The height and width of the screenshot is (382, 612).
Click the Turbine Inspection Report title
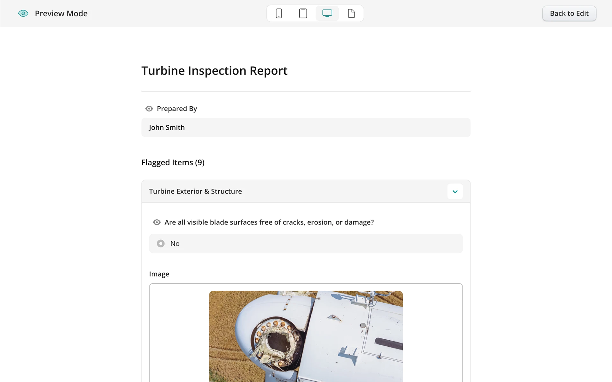tap(214, 71)
